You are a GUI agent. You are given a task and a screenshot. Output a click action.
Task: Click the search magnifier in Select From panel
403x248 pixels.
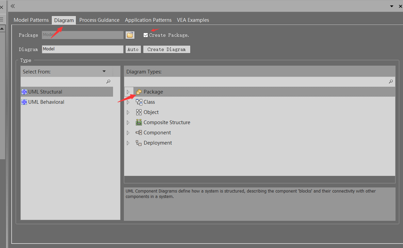click(x=108, y=82)
